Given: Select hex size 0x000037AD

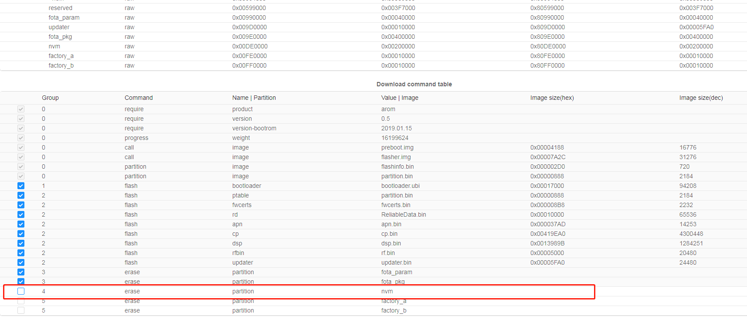Looking at the screenshot, I should (x=548, y=224).
